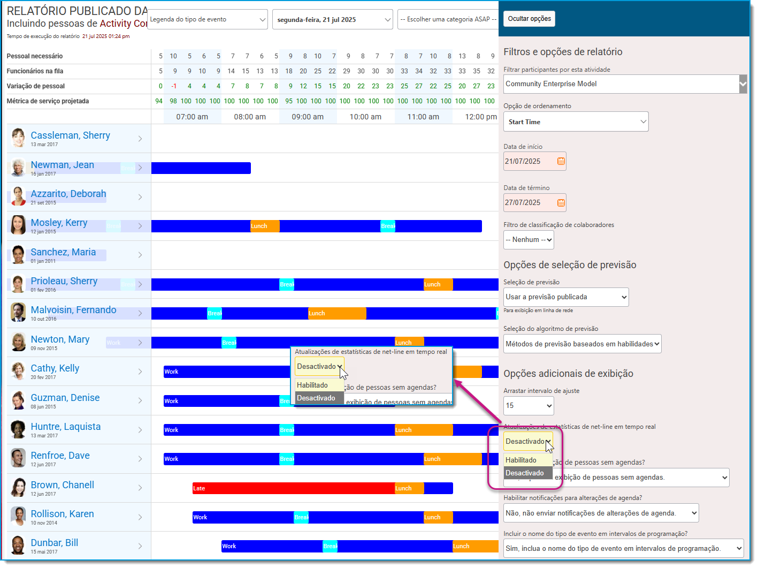Click Kerry Mosley's profile photo
Image resolution: width=758 pixels, height=568 pixels.
(x=18, y=225)
